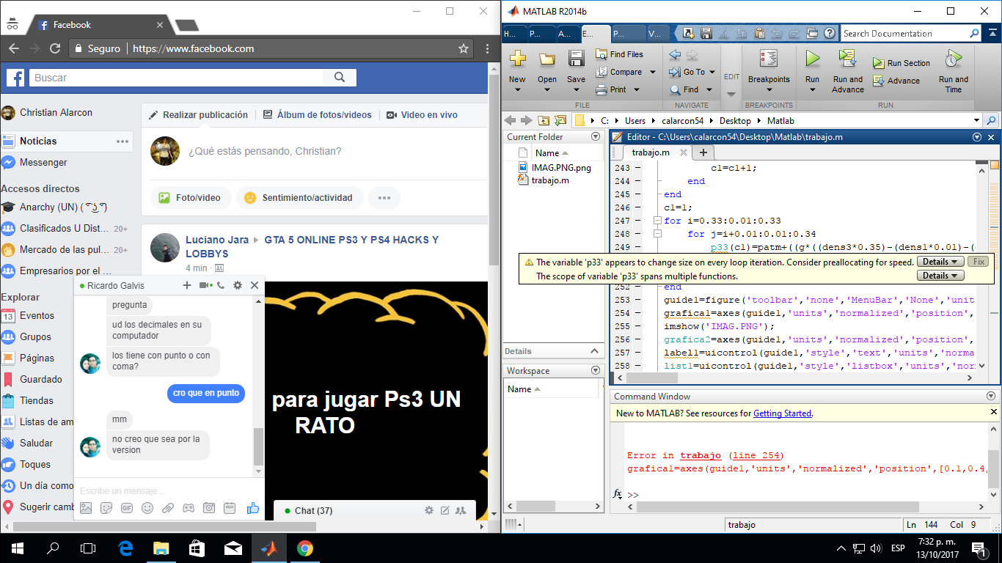Bookmark page with star icon in Chrome
Viewport: 1002px width, 563px height.
tap(464, 48)
